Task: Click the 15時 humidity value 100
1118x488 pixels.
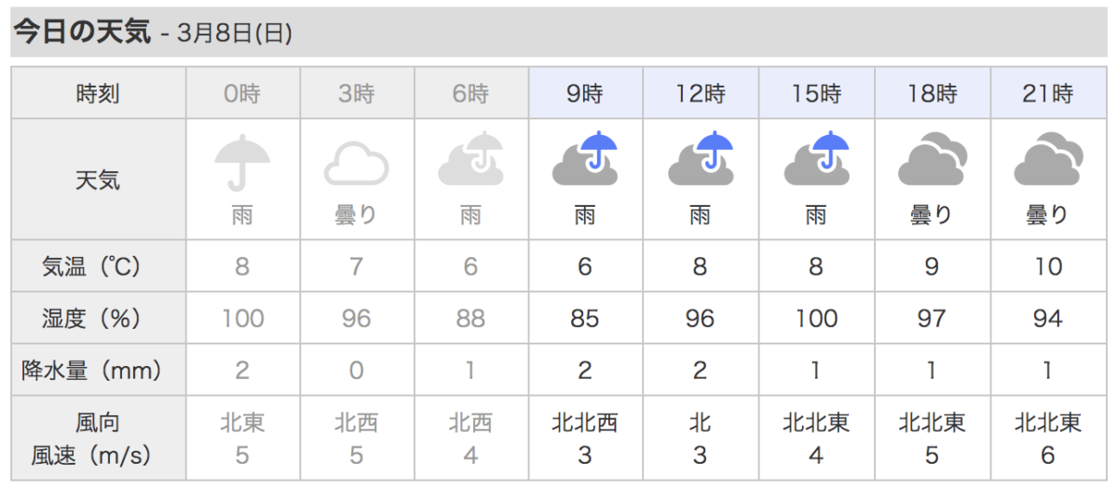Action: 815,319
